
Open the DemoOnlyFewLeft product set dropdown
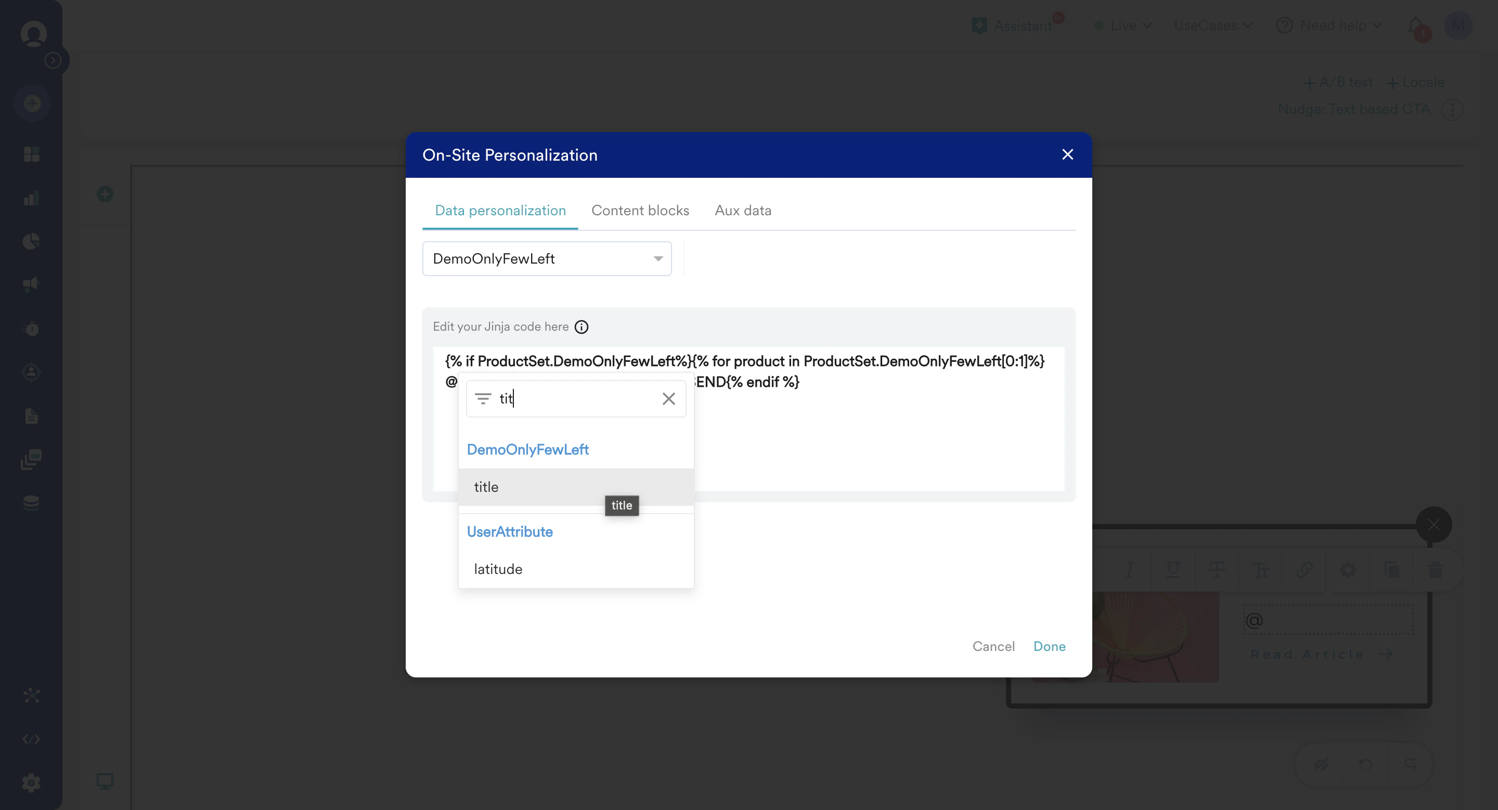pyautogui.click(x=547, y=258)
